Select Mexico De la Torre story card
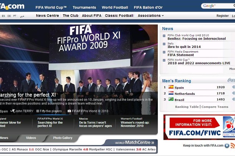 pos(95,123)
